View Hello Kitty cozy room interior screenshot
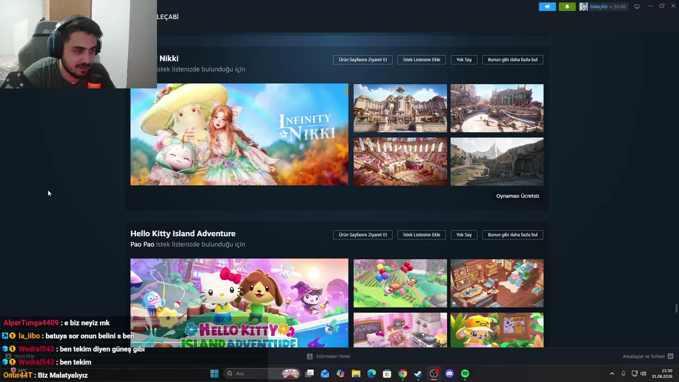 pyautogui.click(x=497, y=283)
